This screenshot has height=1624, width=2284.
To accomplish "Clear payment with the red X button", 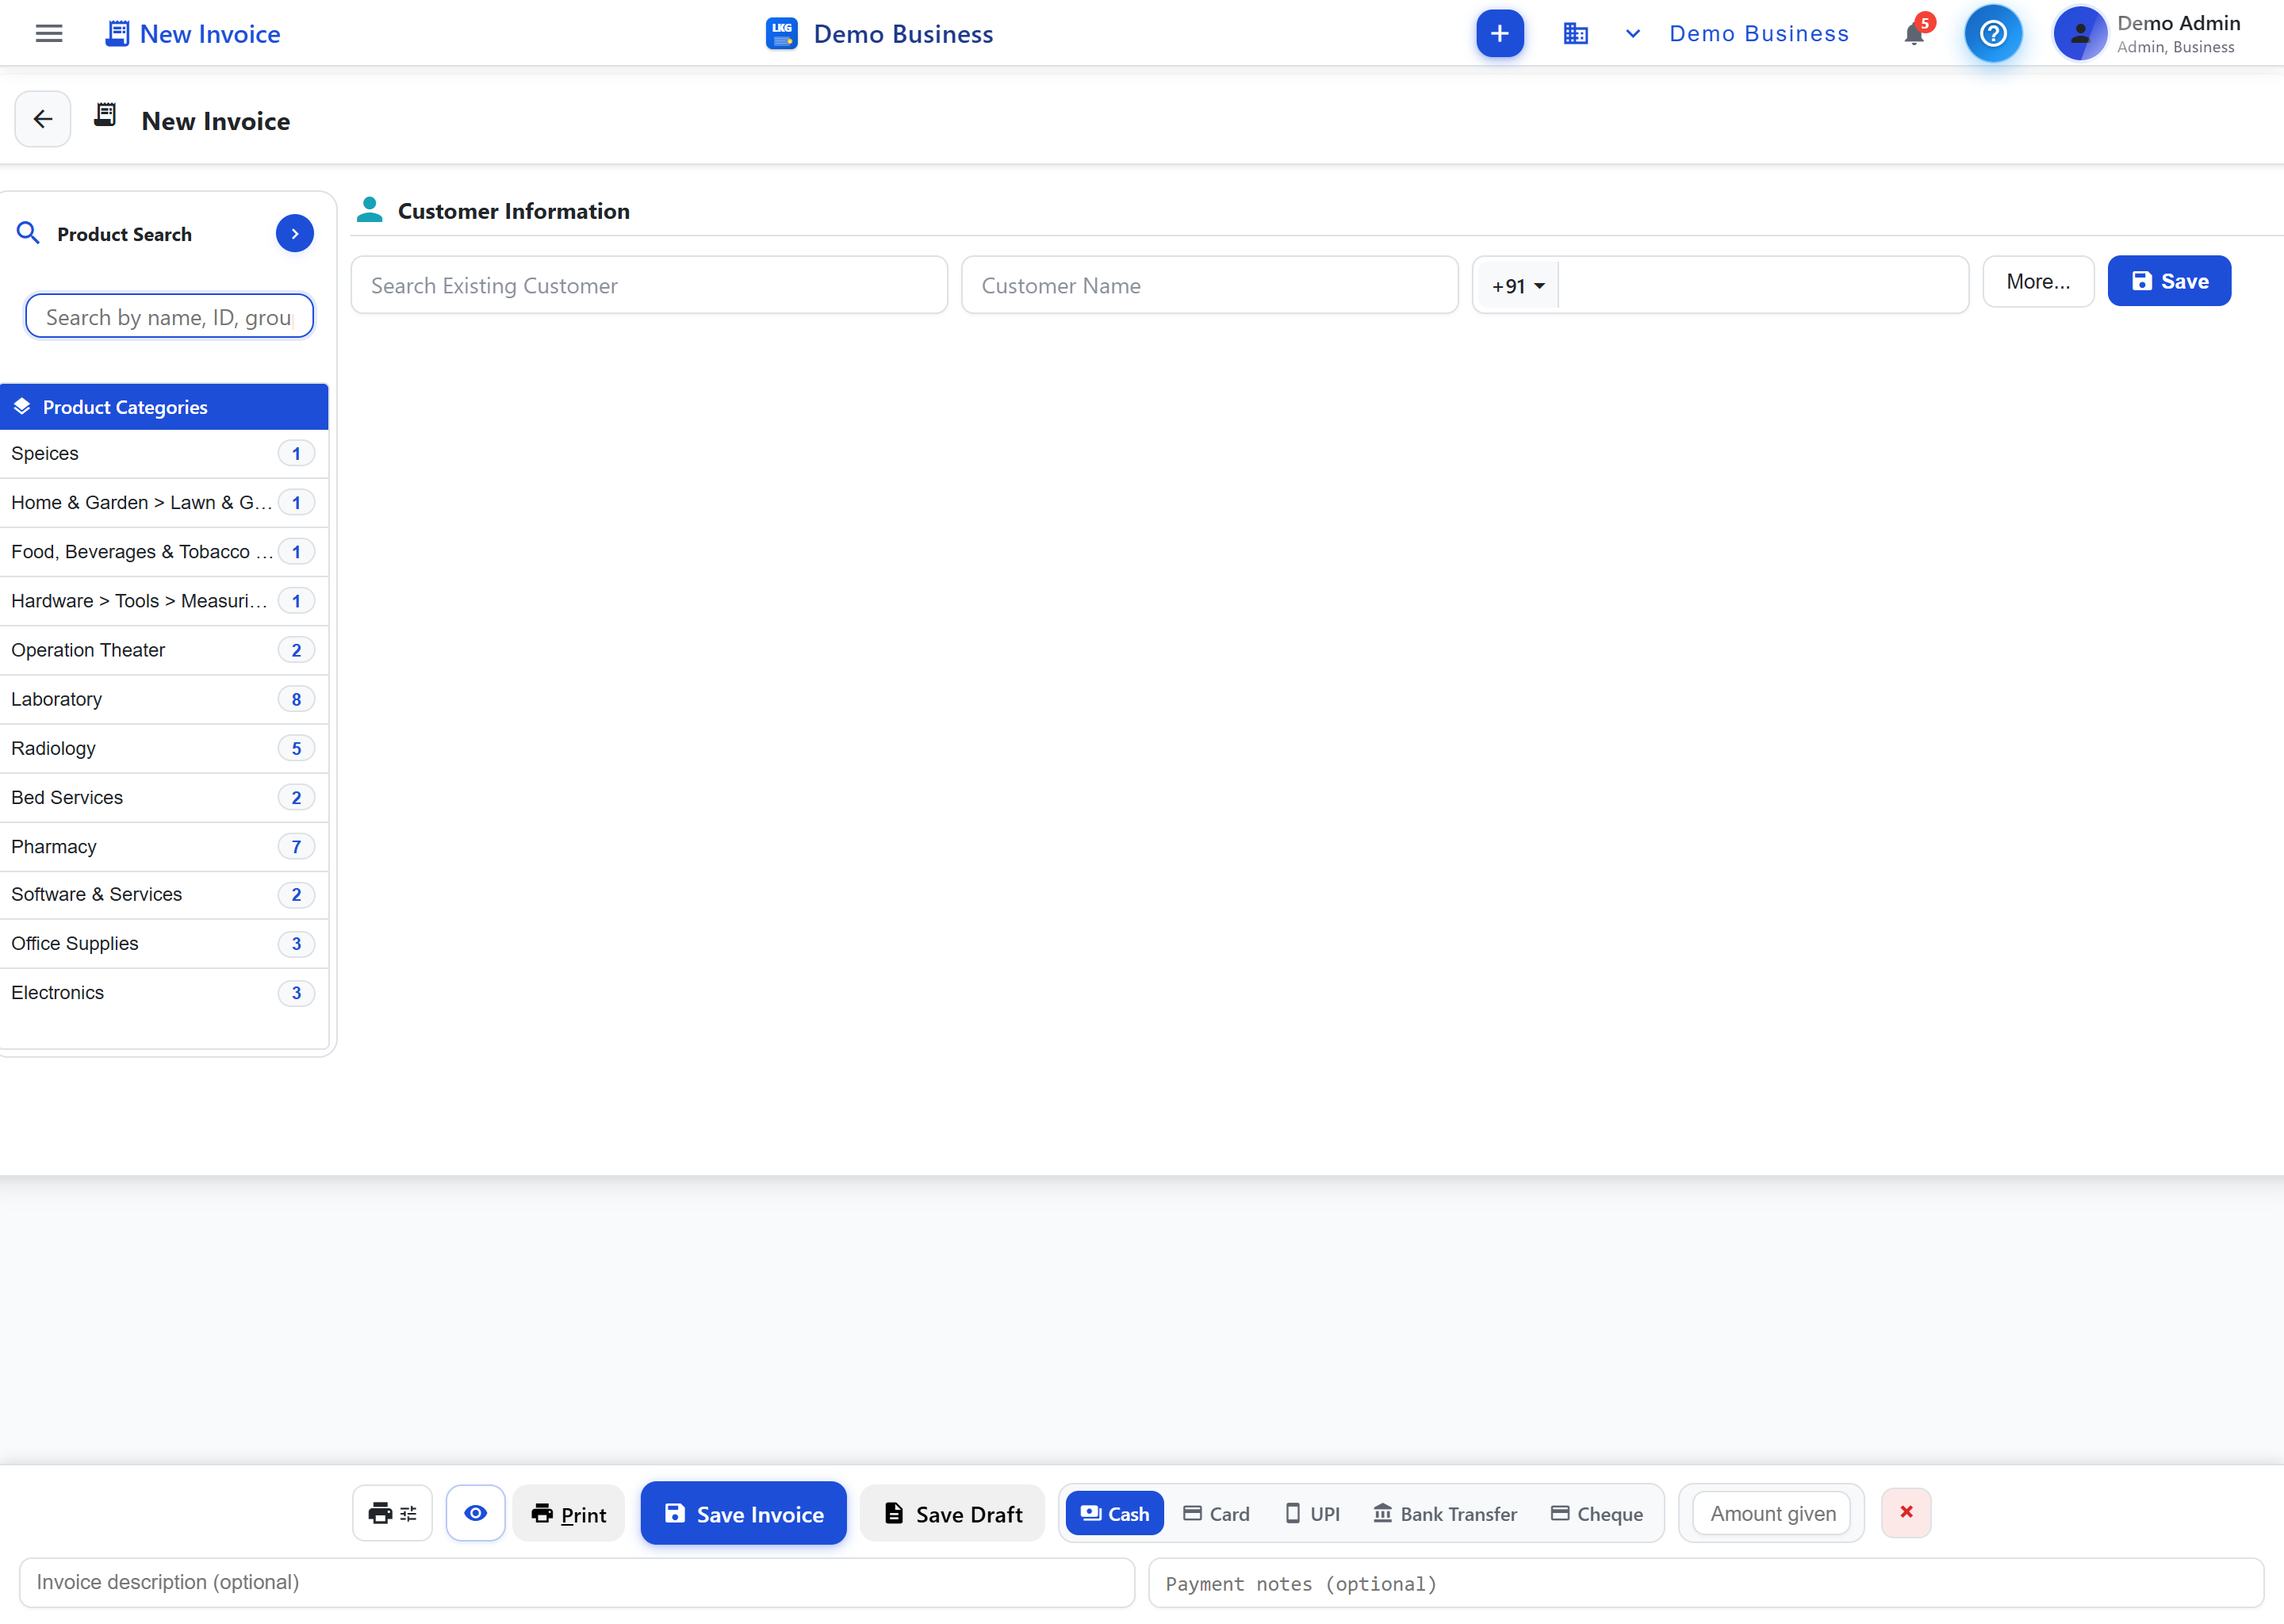I will point(1906,1513).
